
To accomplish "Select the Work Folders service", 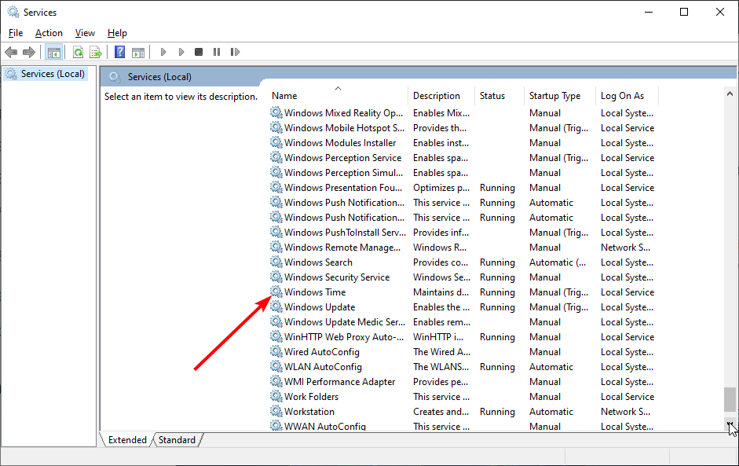I will pos(463,397).
